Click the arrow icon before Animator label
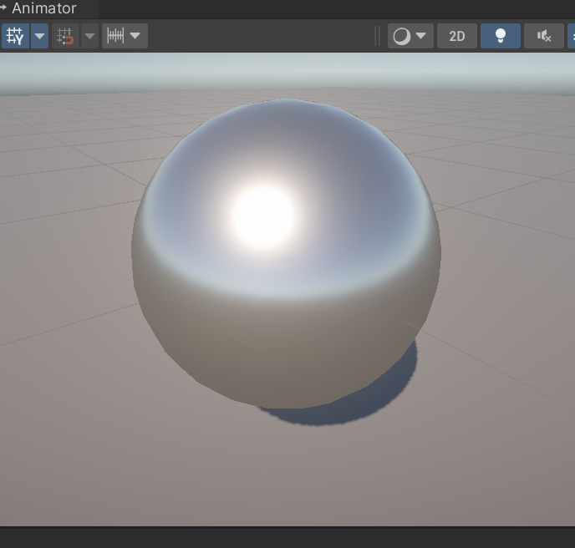Viewport: 575px width, 548px height. (x=3, y=8)
